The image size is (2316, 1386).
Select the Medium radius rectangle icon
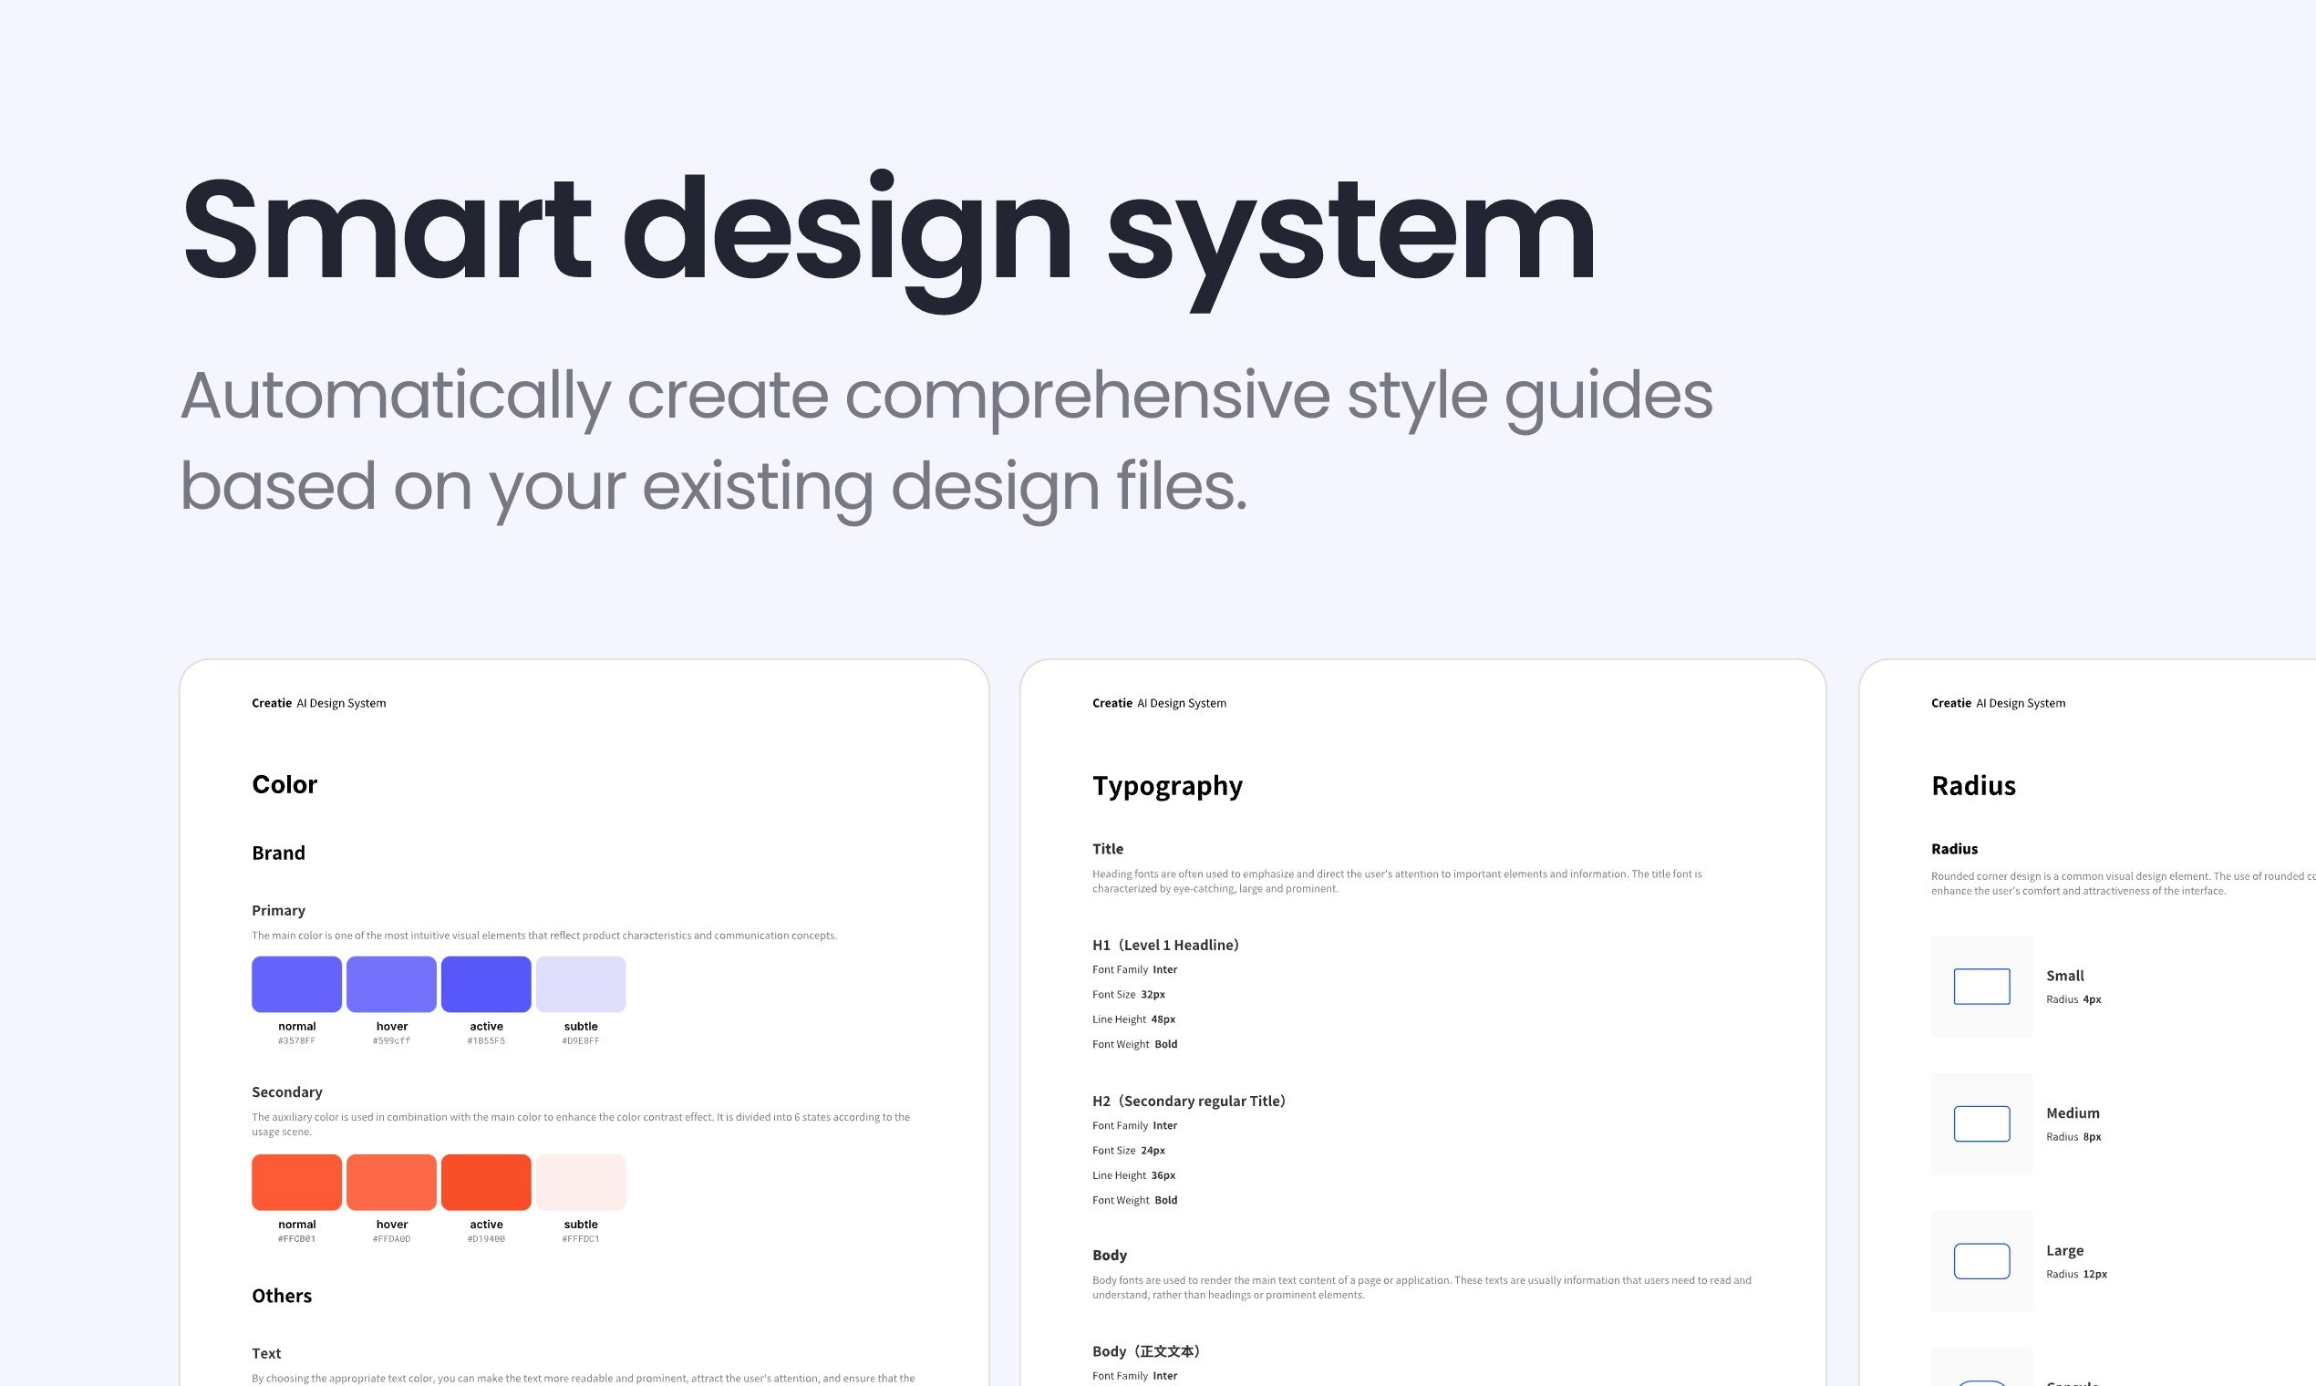pos(1980,1123)
